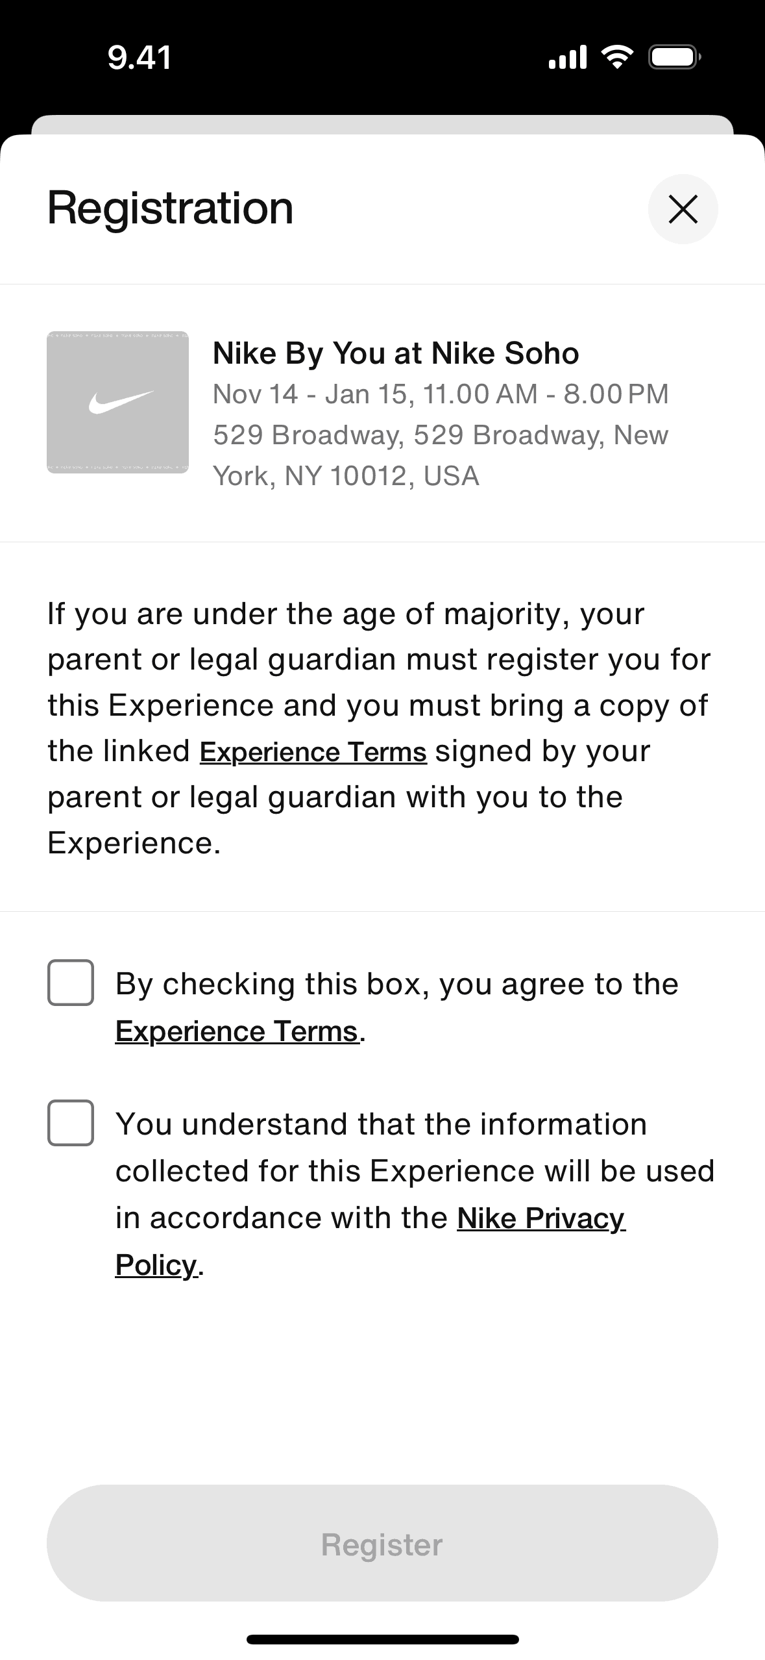Click the 529 Broadway address text
The width and height of the screenshot is (765, 1660).
(441, 455)
